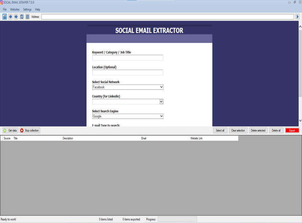Click the Delete selected button

click(258, 131)
